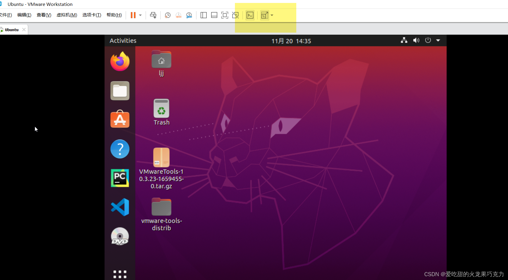Open the 查看(V) menu
This screenshot has width=508, height=280.
tap(44, 15)
